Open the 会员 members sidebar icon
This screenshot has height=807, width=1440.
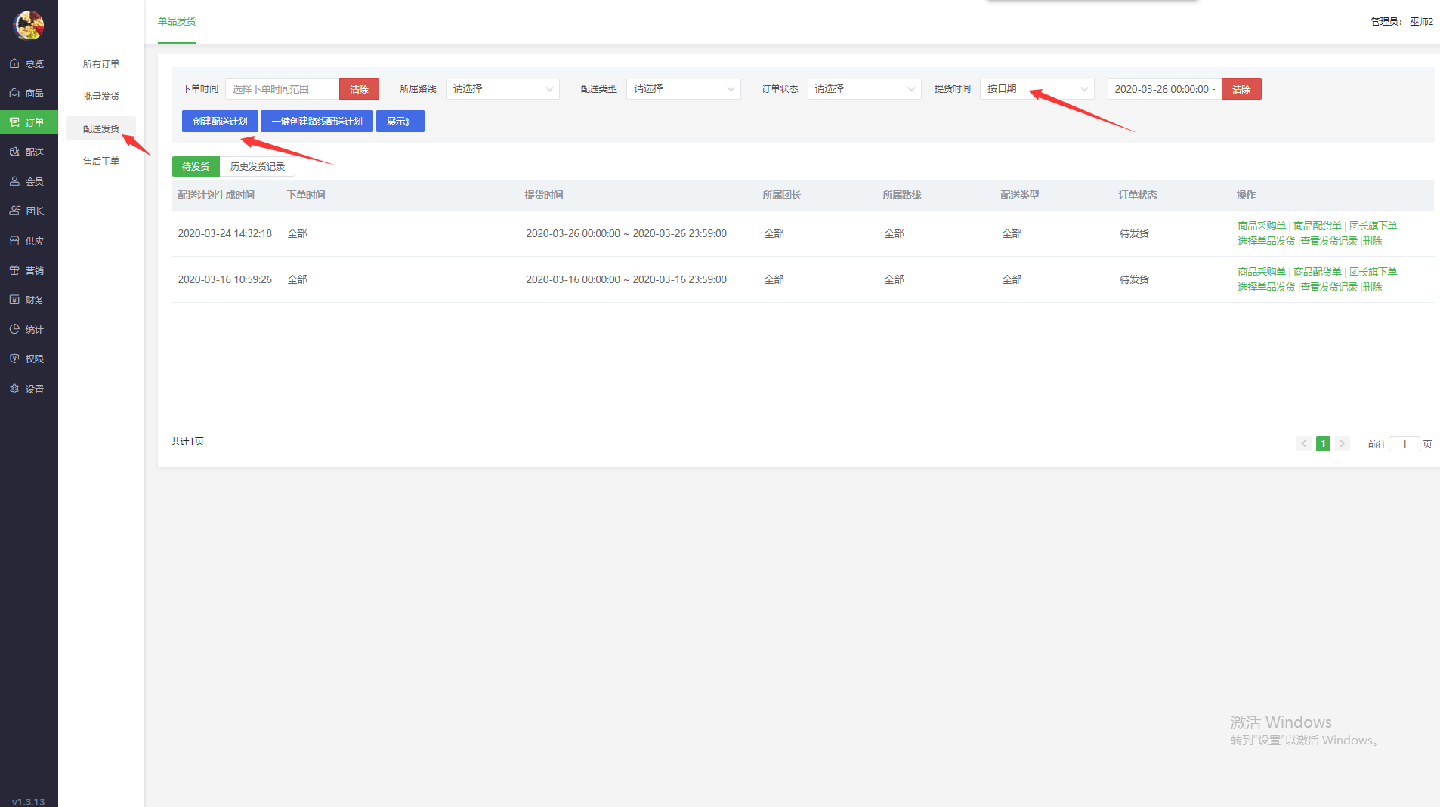[14, 181]
